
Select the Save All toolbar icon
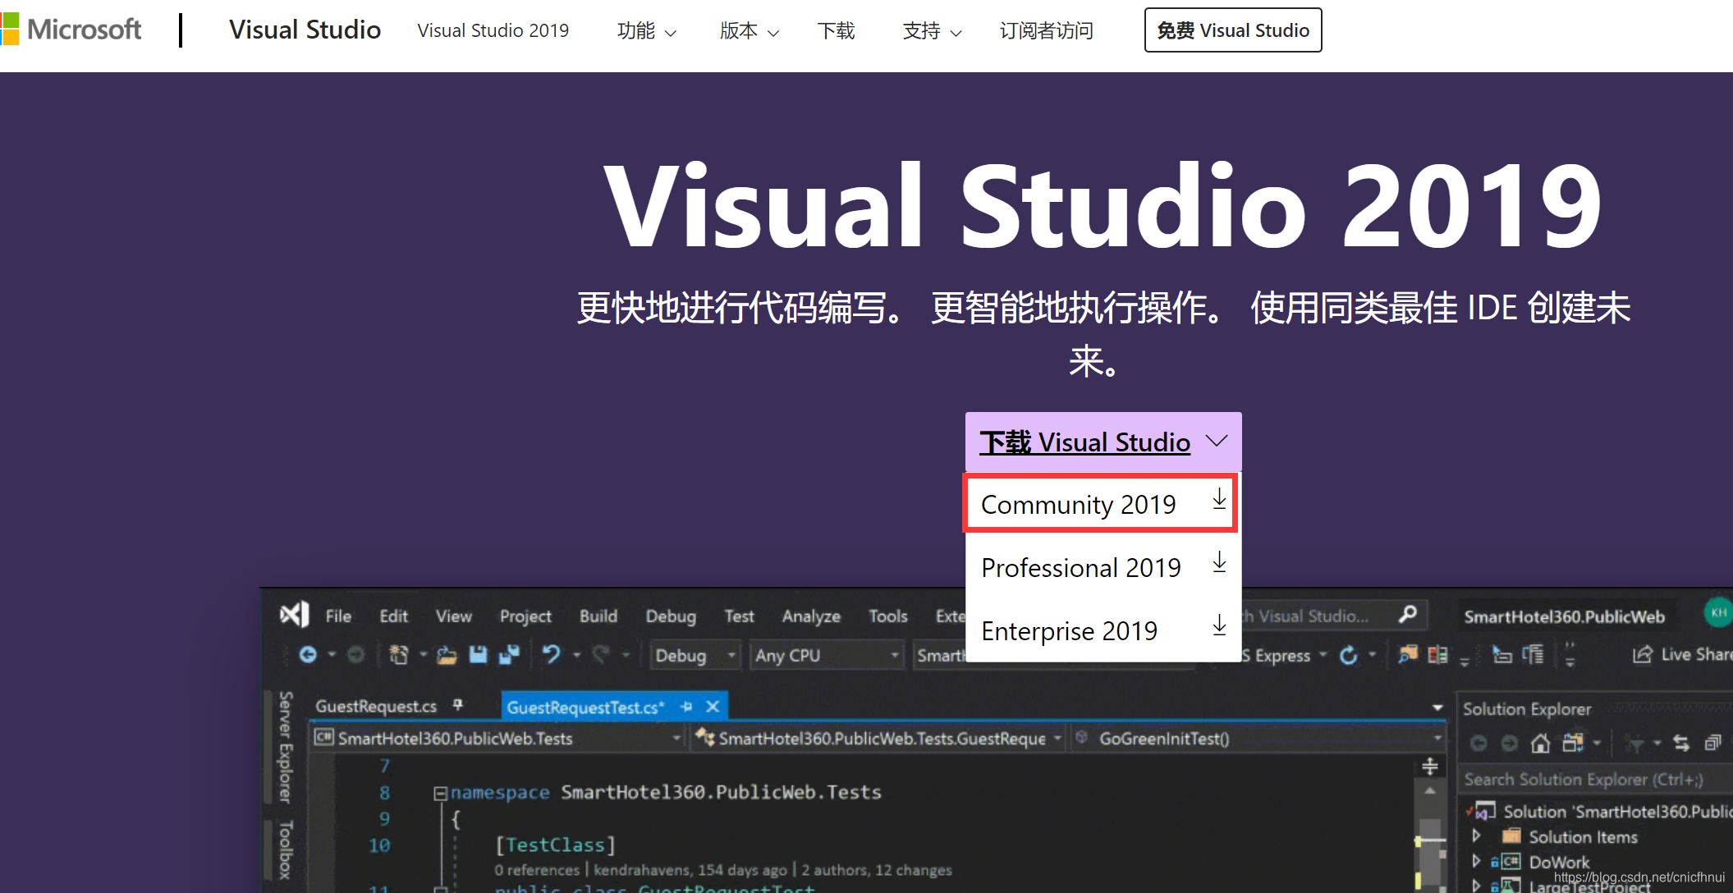509,654
